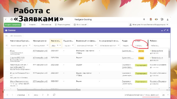Expand the Статус filter dropdown
Image resolution: width=177 pixels, height=99 pixels.
[x=147, y=45]
